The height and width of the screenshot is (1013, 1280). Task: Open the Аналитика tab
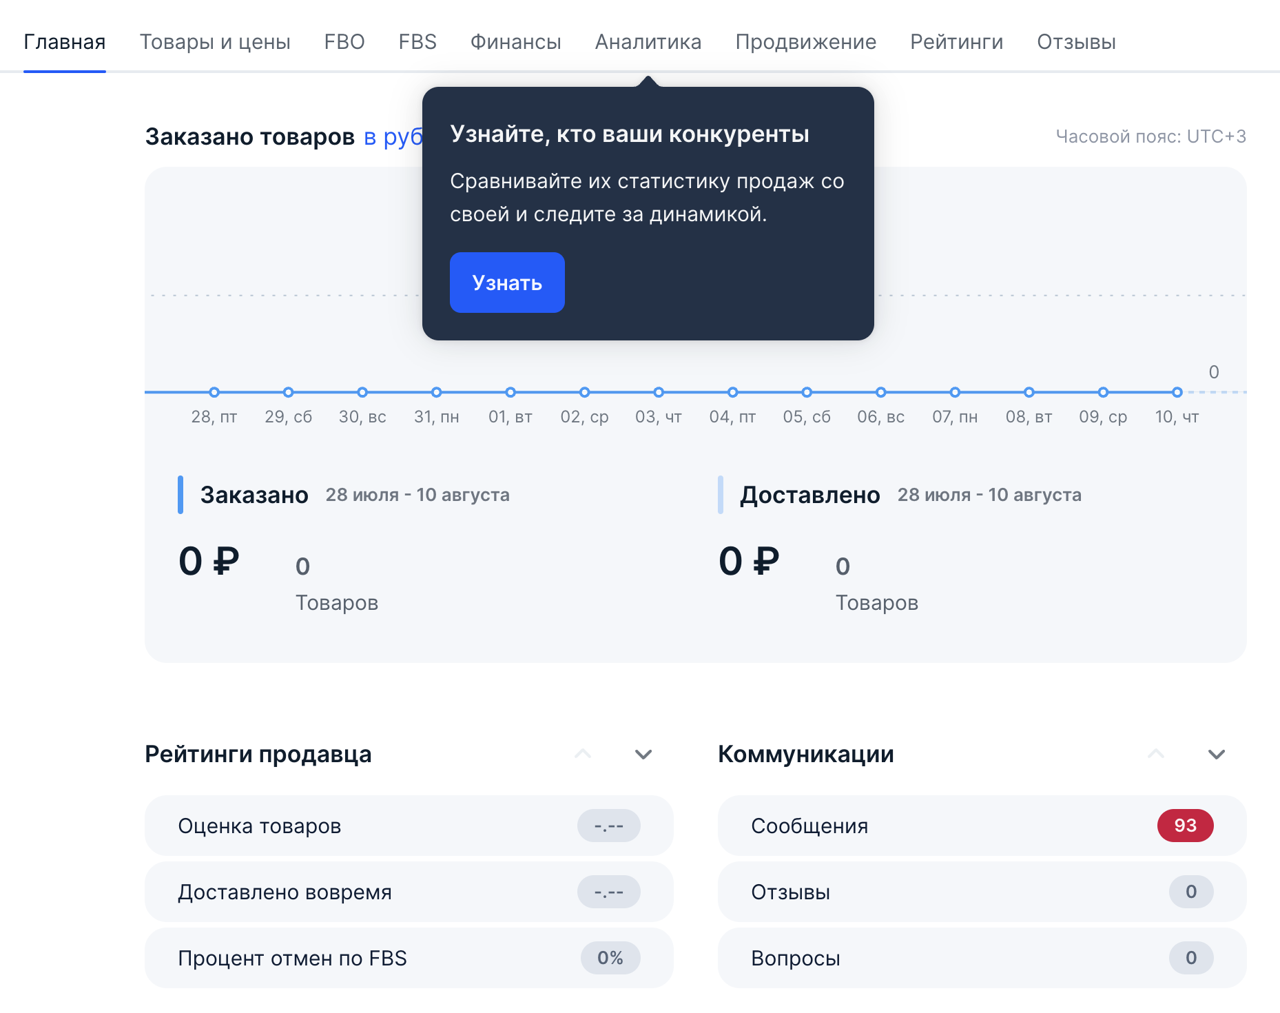[648, 42]
